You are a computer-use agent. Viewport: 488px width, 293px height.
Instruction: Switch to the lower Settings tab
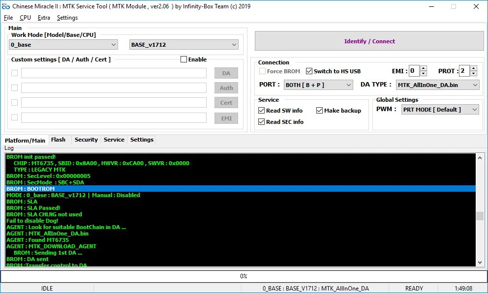click(142, 140)
